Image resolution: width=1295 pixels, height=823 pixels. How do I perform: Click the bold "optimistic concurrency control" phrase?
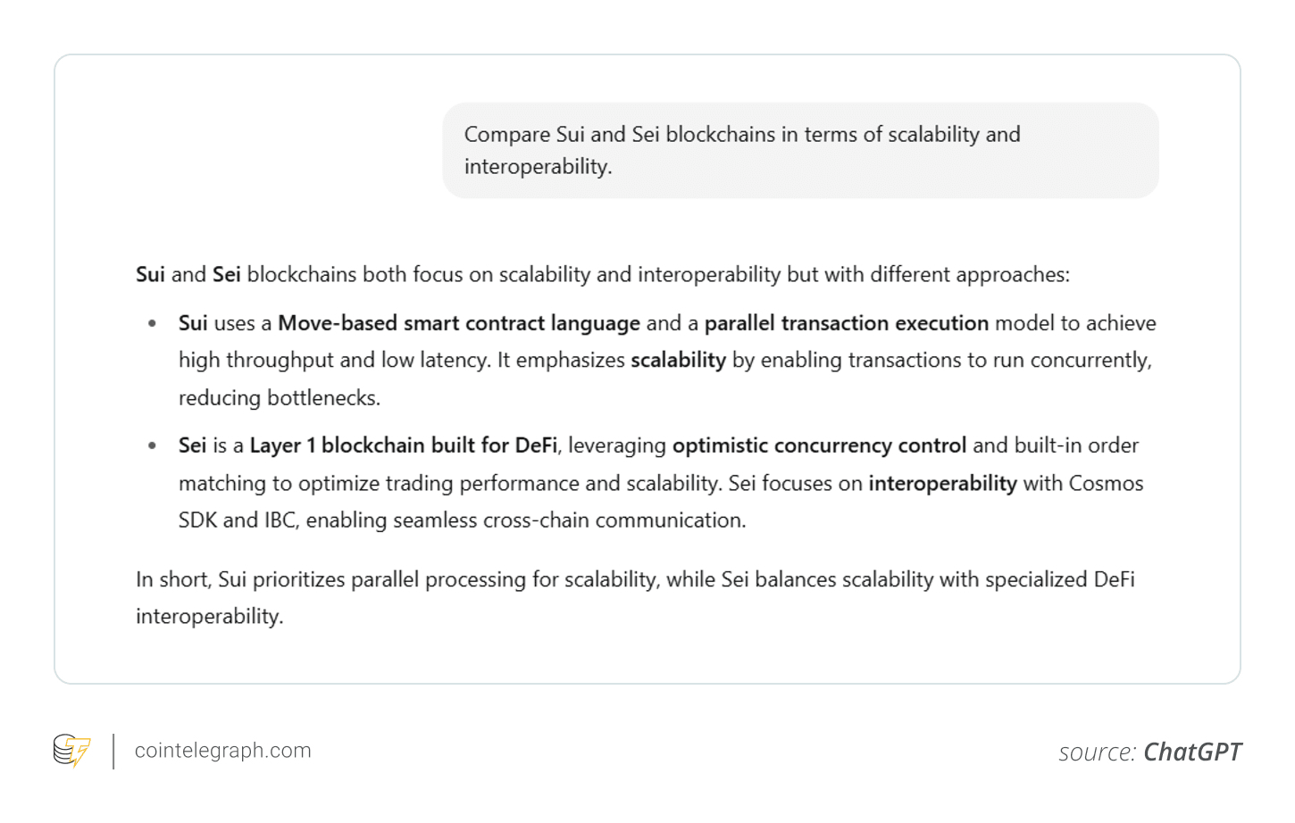(819, 445)
